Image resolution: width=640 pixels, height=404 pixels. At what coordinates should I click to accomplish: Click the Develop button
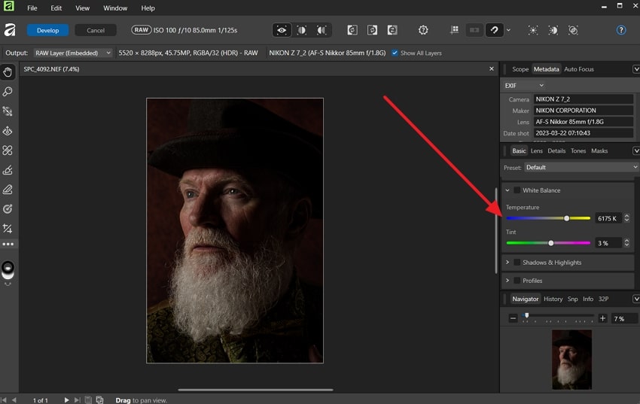click(x=47, y=30)
